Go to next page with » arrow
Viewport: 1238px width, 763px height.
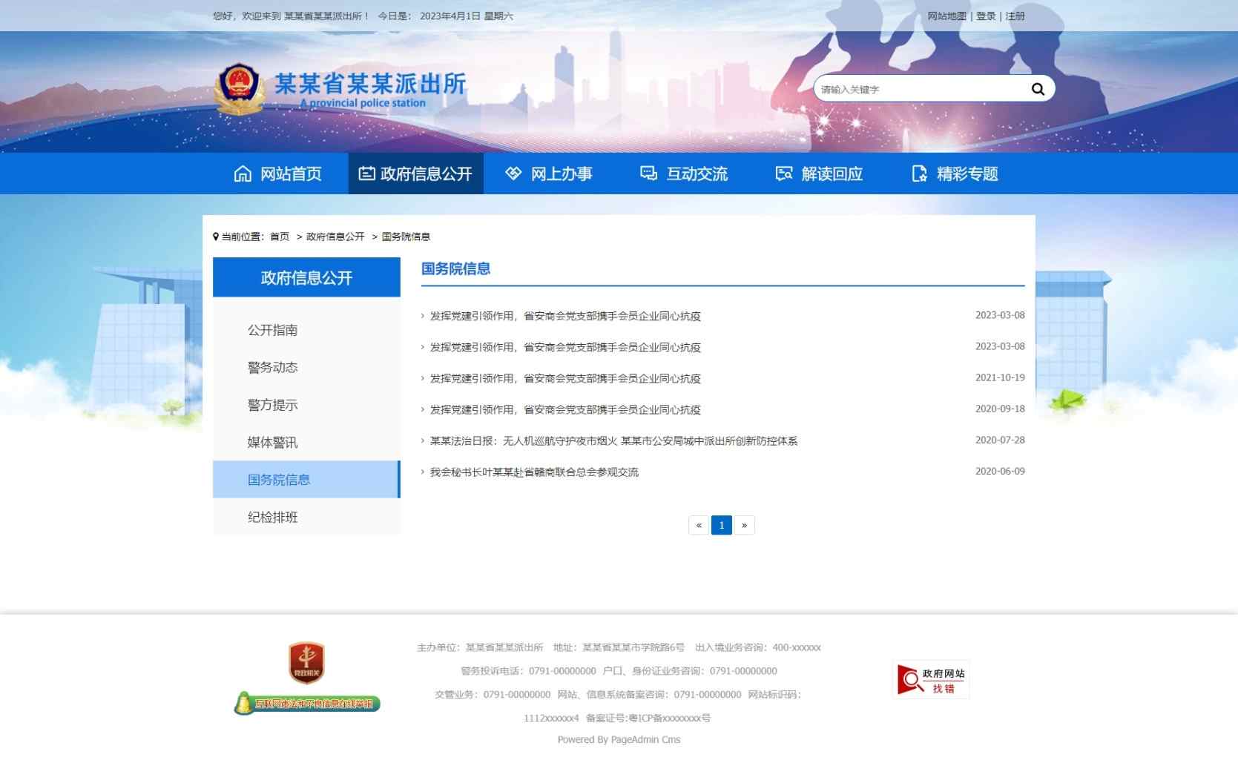(x=744, y=525)
